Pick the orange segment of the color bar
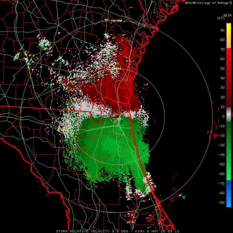The image size is (233, 233). (x=229, y=44)
